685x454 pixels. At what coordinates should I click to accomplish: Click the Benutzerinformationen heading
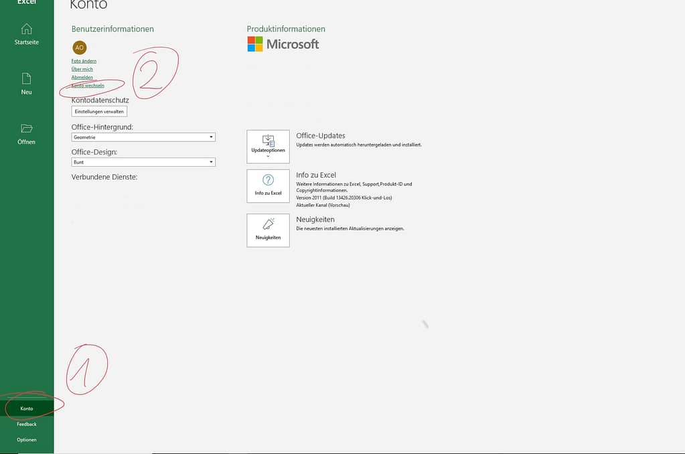(112, 29)
